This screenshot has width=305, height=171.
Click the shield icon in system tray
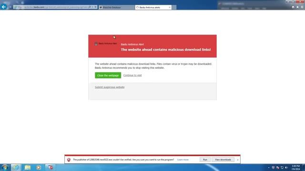coord(273,168)
